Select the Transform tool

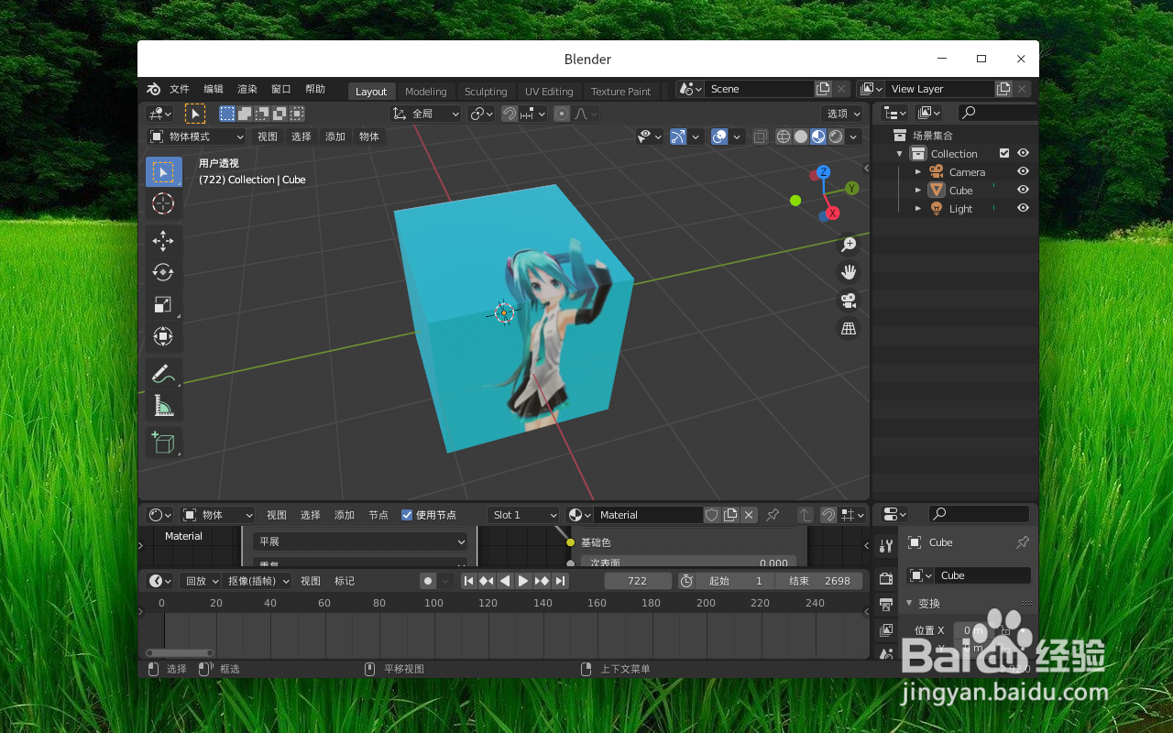tap(163, 336)
